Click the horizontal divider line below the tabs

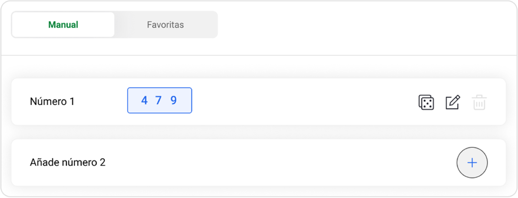[x=259, y=55]
